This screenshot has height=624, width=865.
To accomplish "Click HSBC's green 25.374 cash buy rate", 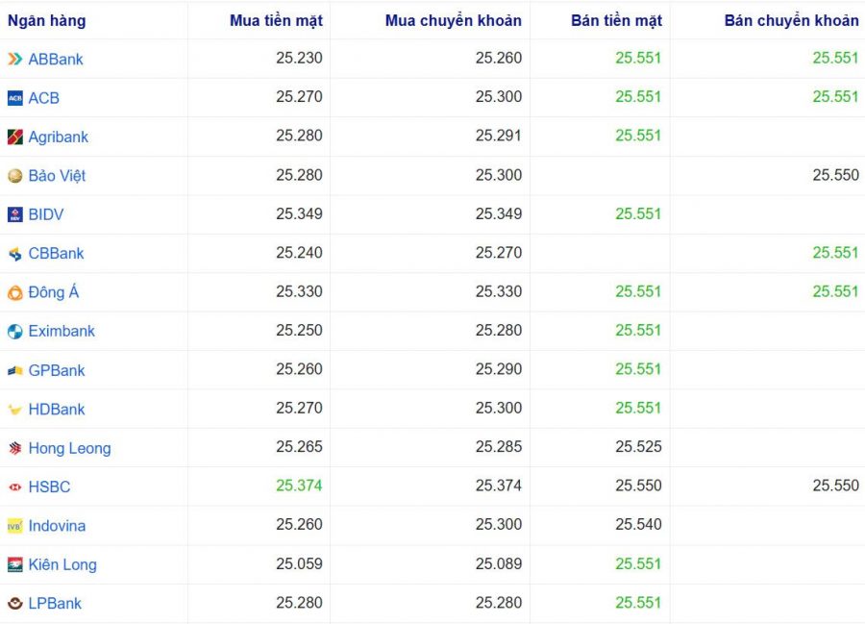I will point(299,486).
